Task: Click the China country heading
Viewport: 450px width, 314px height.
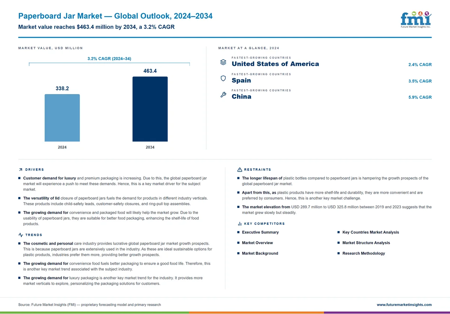Action: [x=241, y=97]
